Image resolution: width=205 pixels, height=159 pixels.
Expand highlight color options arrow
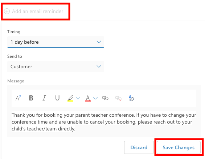78,98
